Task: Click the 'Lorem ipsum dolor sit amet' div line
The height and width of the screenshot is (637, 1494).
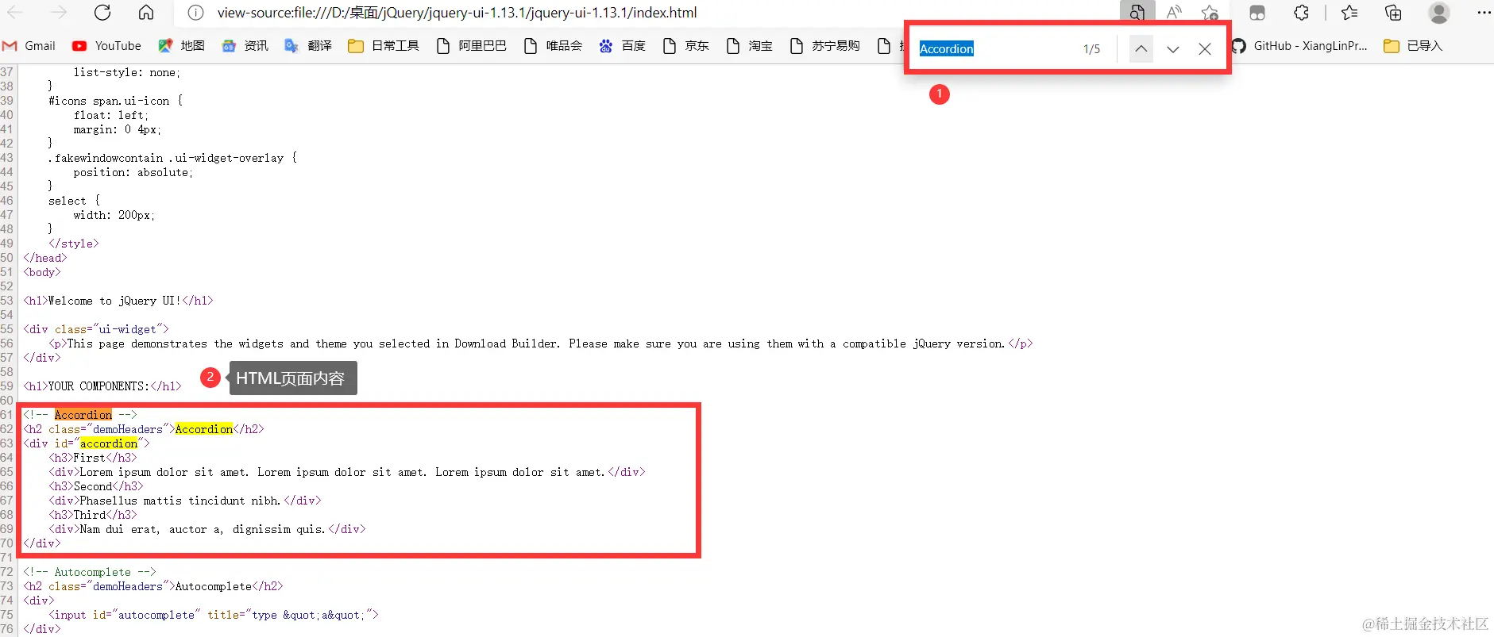Action: pyautogui.click(x=347, y=472)
